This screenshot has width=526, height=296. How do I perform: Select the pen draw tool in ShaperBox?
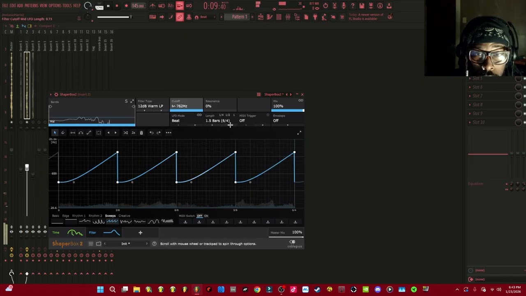63,132
